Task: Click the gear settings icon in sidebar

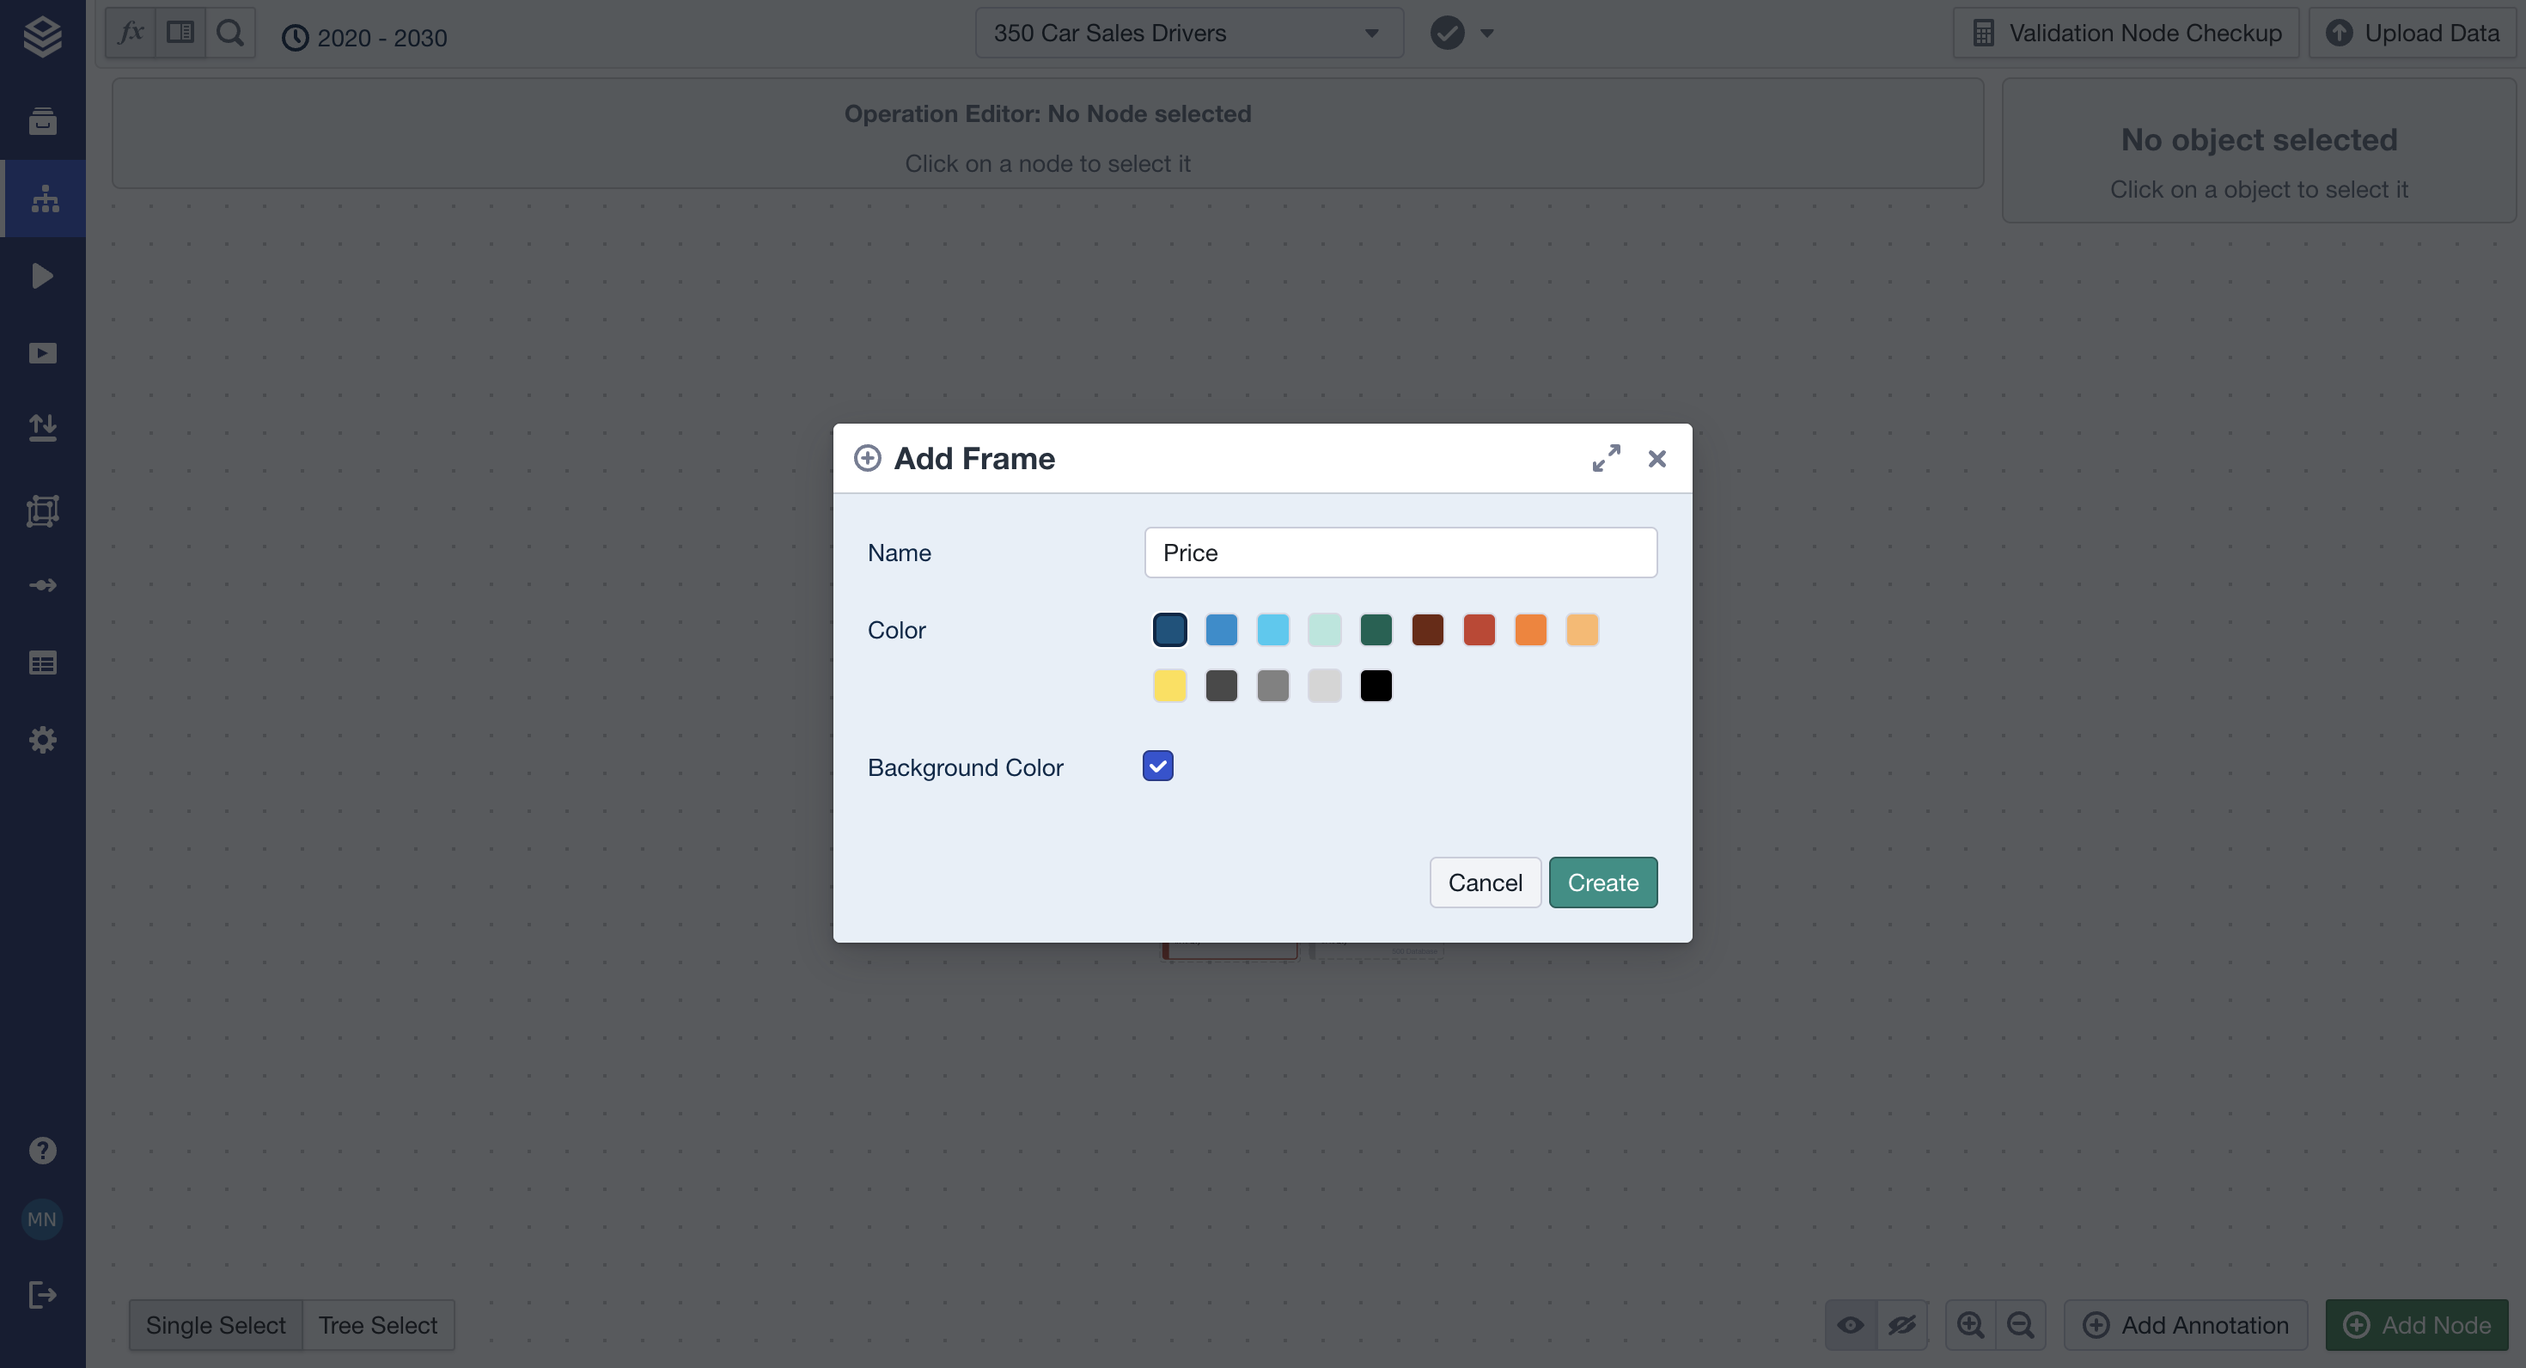Action: click(x=43, y=739)
